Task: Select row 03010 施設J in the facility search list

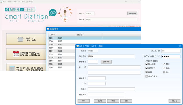Action: click(62, 67)
